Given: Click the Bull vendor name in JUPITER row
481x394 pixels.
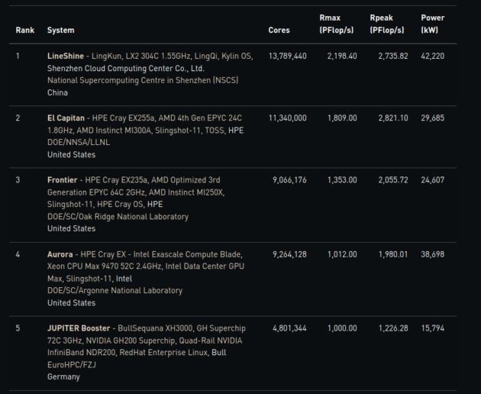Looking at the screenshot, I should 218,353.
